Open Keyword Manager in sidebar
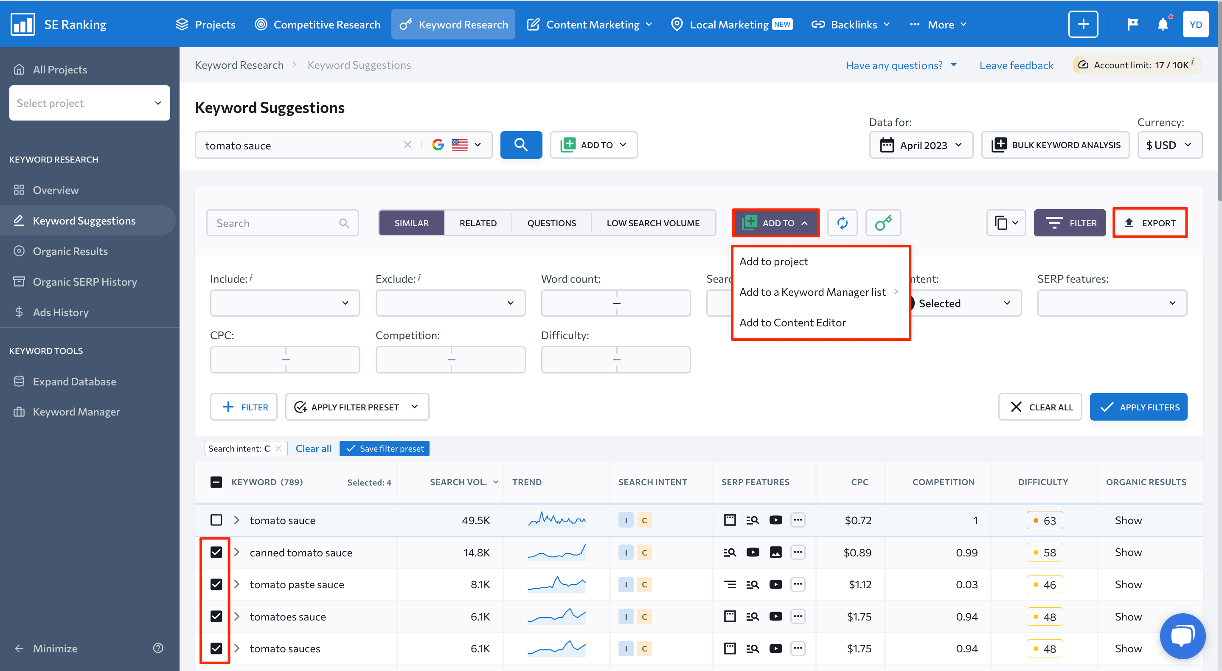Image resolution: width=1222 pixels, height=671 pixels. 76,412
